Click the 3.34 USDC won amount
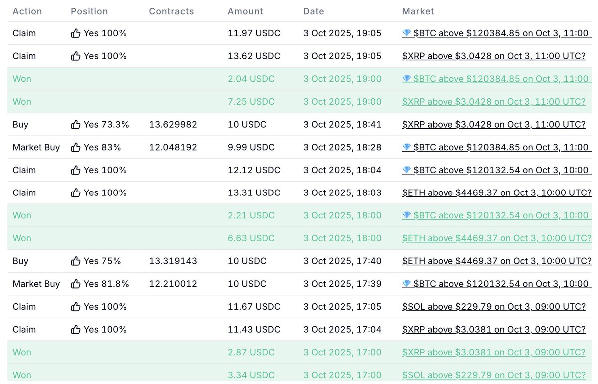The image size is (598, 384). pyautogui.click(x=251, y=375)
